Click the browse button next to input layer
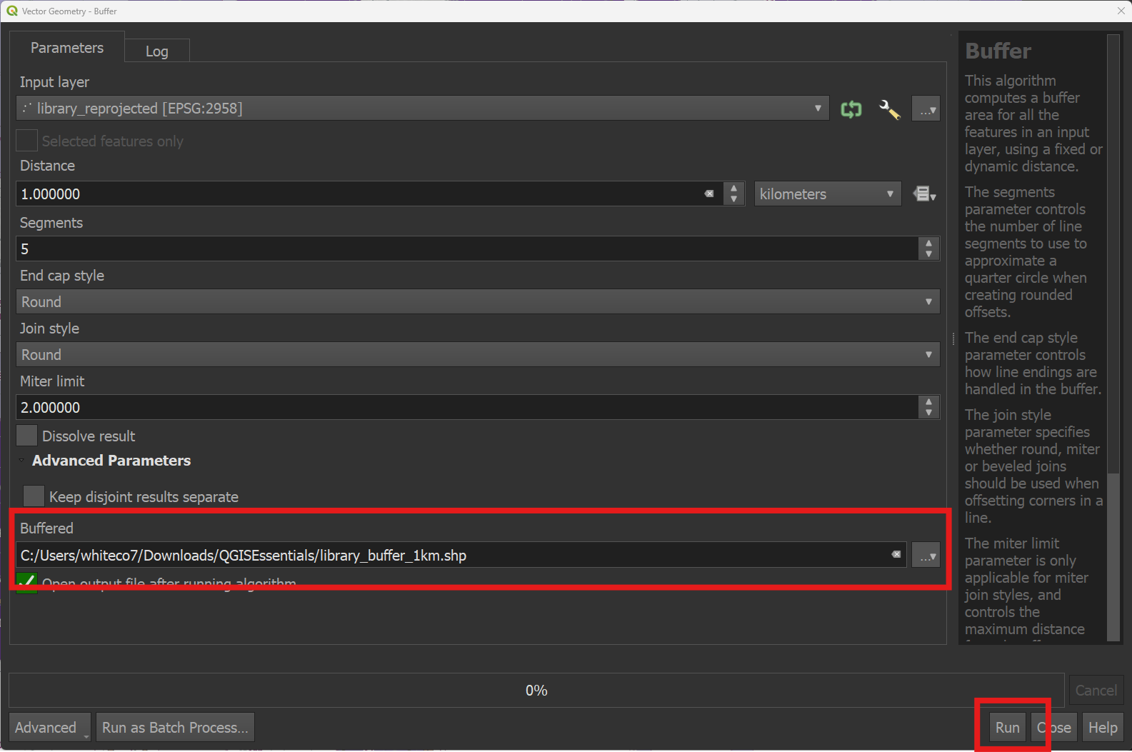Screen dimensions: 1132x752 [926, 109]
